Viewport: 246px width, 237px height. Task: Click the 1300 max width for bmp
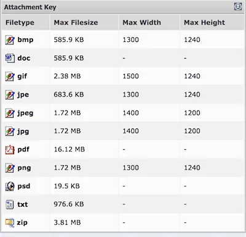[x=131, y=39]
